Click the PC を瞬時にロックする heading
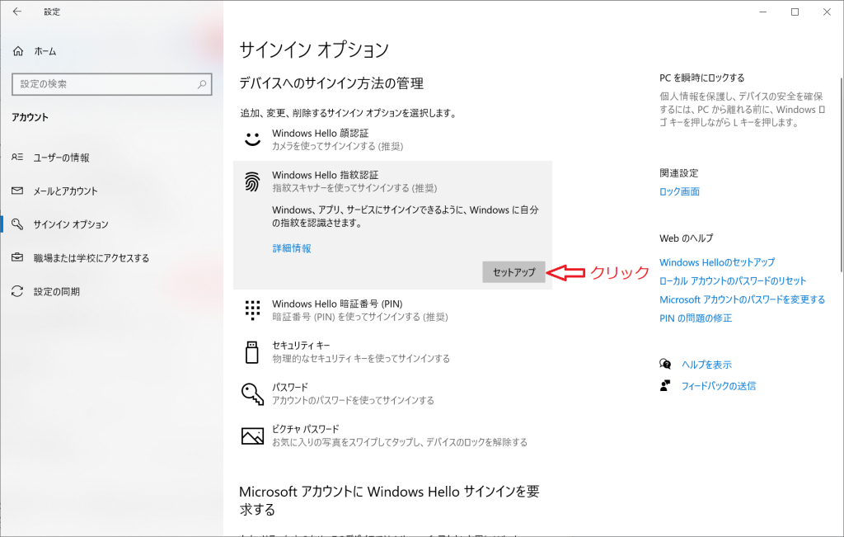 coord(702,78)
